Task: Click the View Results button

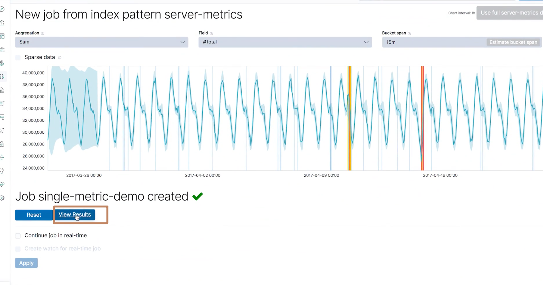Action: click(75, 214)
